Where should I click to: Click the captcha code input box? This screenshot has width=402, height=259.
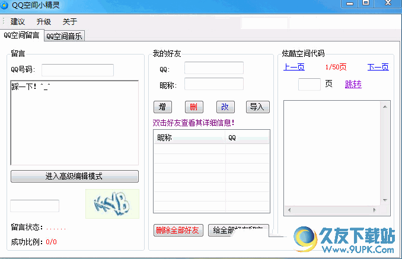pos(34,206)
